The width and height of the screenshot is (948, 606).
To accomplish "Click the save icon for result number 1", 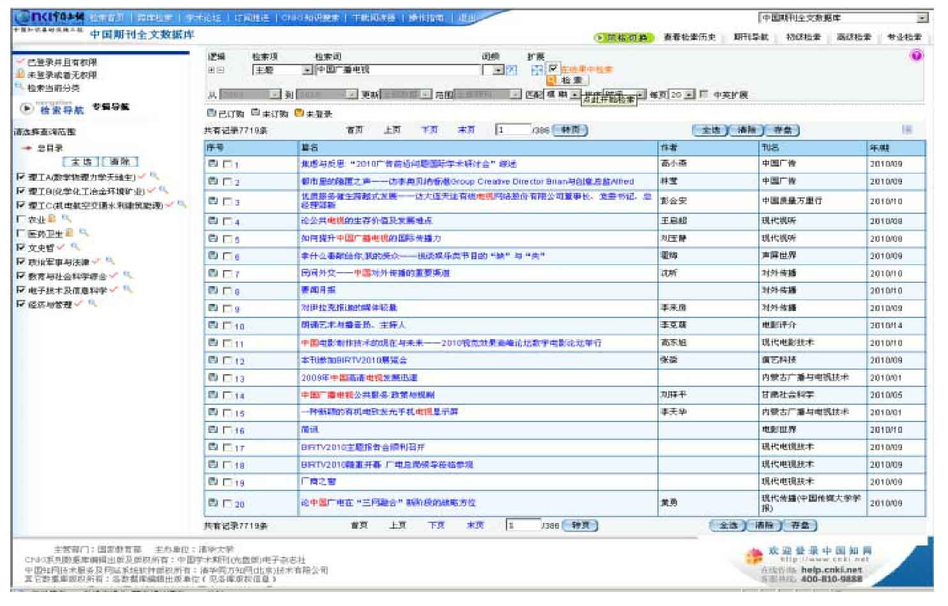I will tap(213, 164).
